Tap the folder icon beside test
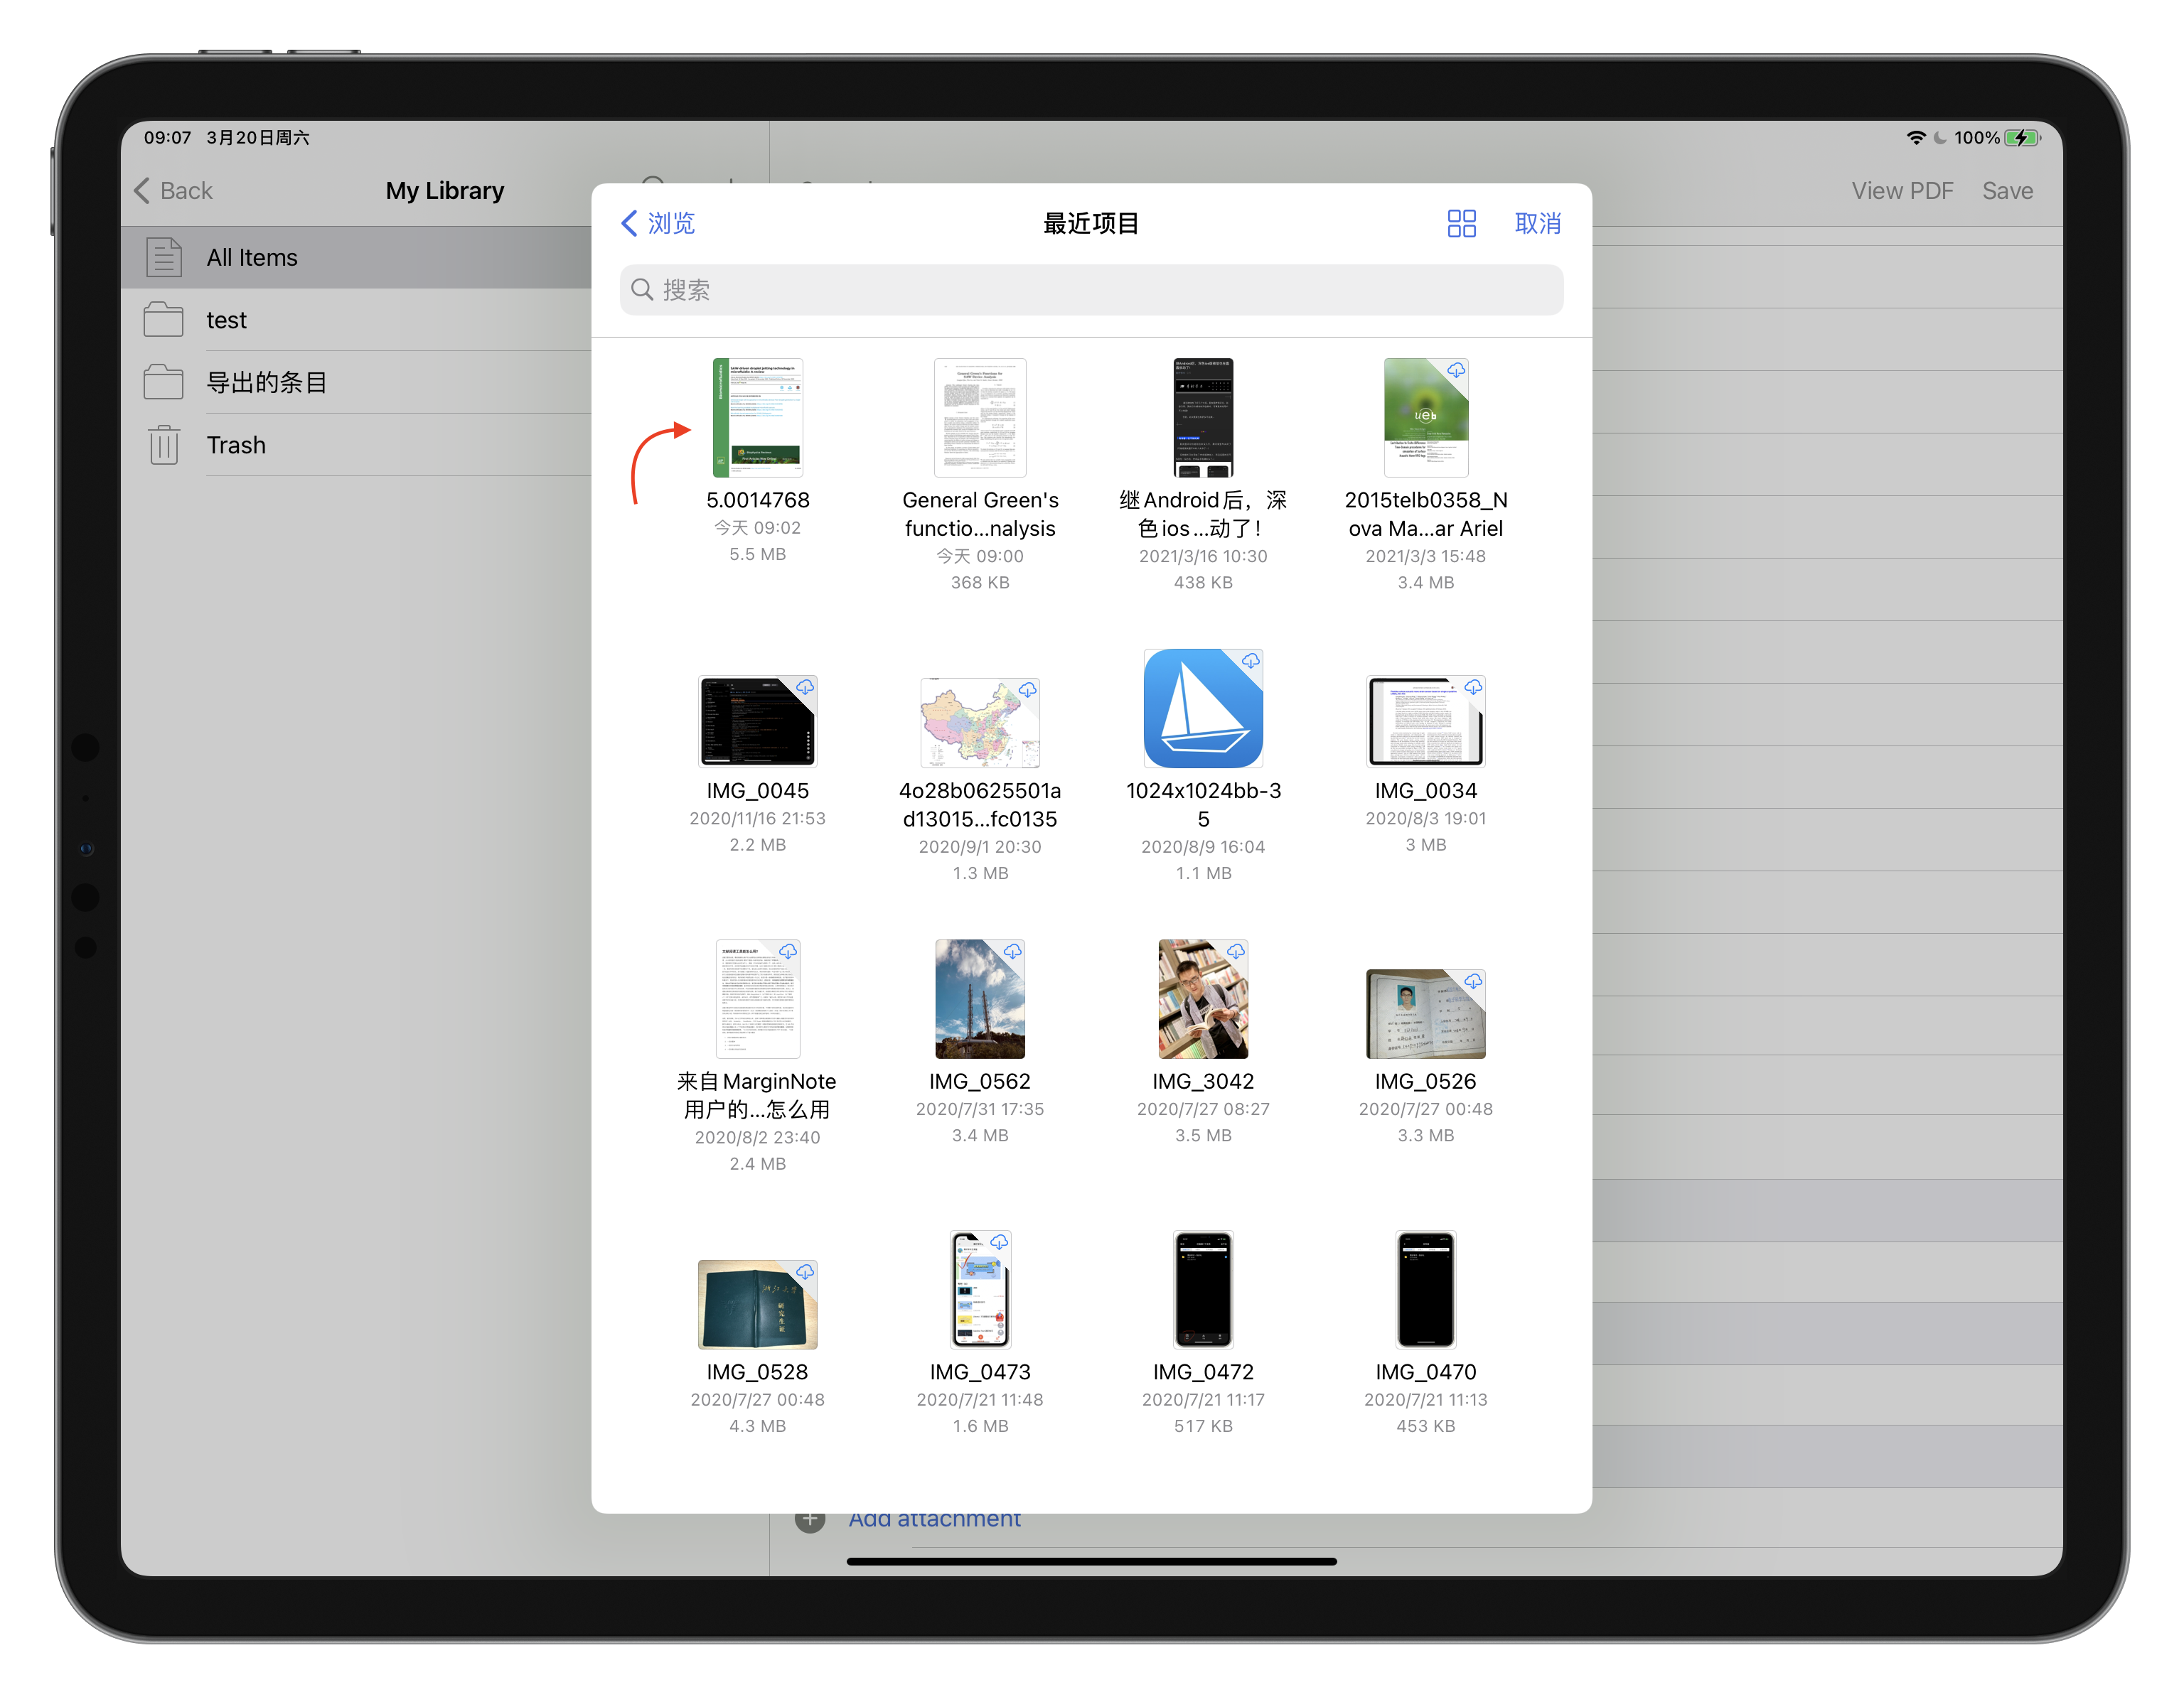Screen dimensions: 2184x1697 tap(163, 320)
